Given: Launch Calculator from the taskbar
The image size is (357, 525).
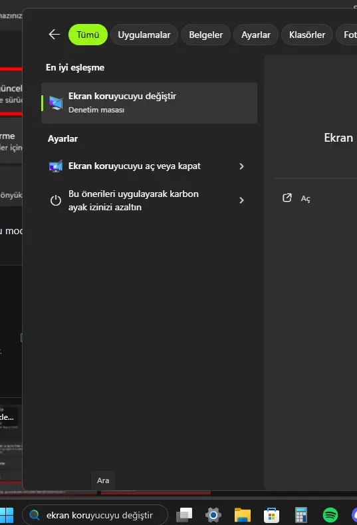Looking at the screenshot, I should pyautogui.click(x=300, y=514).
